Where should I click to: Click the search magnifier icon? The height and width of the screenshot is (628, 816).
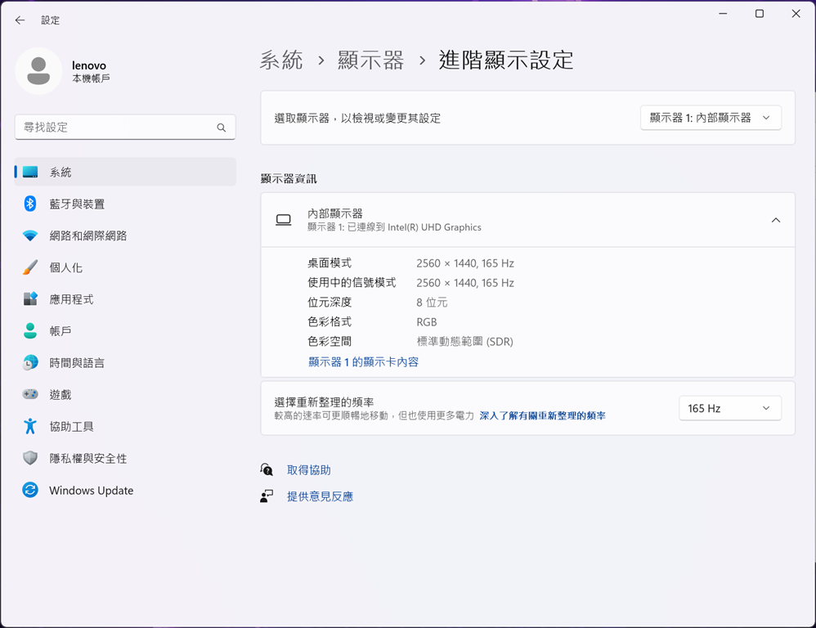click(x=221, y=128)
